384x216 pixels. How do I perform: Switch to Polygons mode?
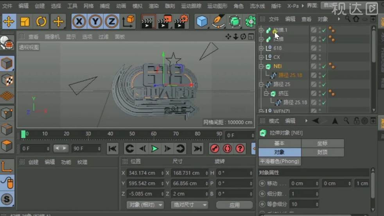click(7, 146)
